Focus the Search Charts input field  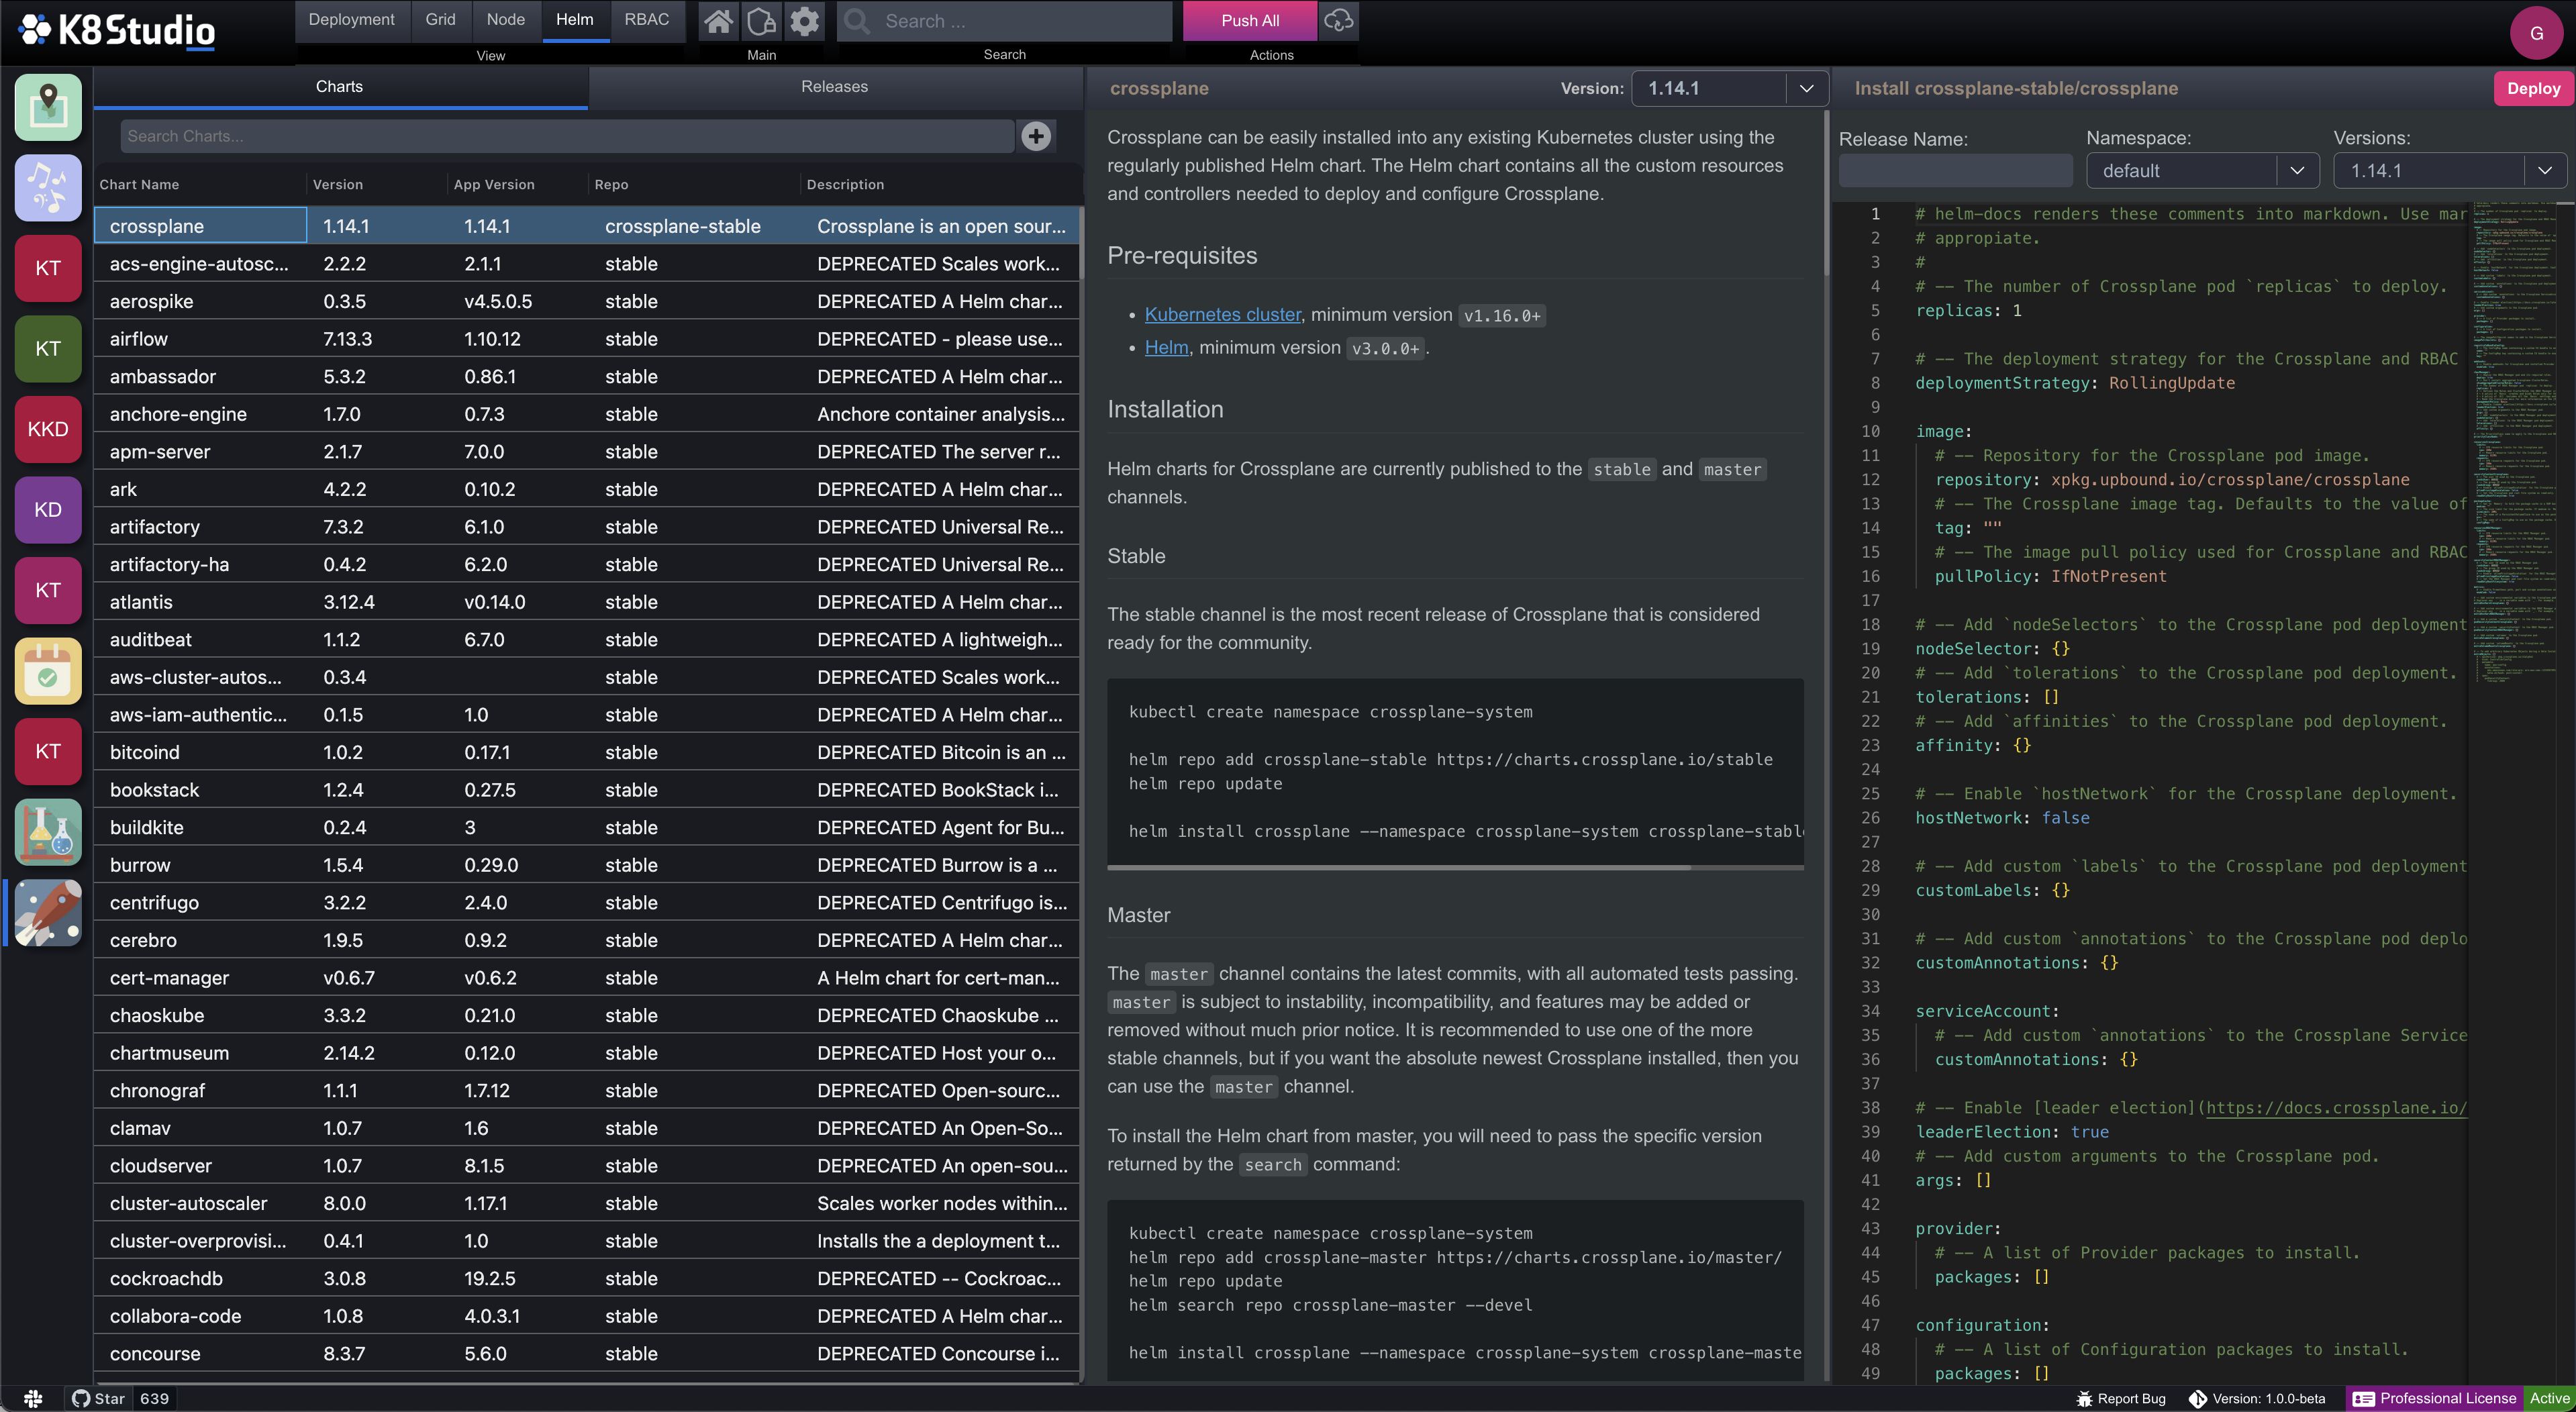coord(566,136)
